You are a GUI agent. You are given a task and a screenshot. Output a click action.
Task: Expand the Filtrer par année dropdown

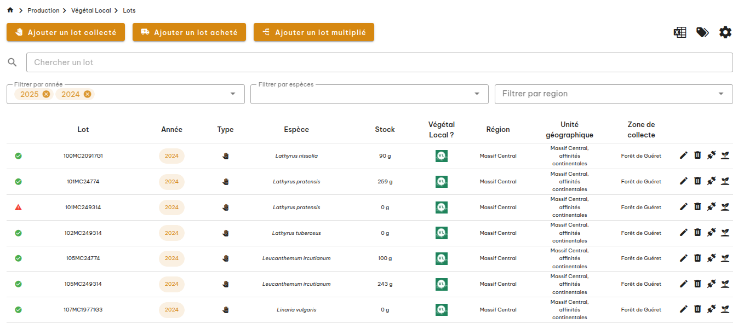click(x=233, y=94)
